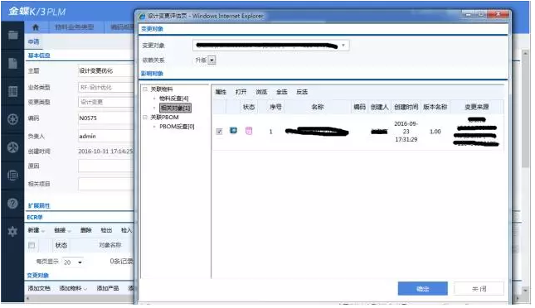
Task: Open the folder icon in left sidebar
Action: coord(13,35)
